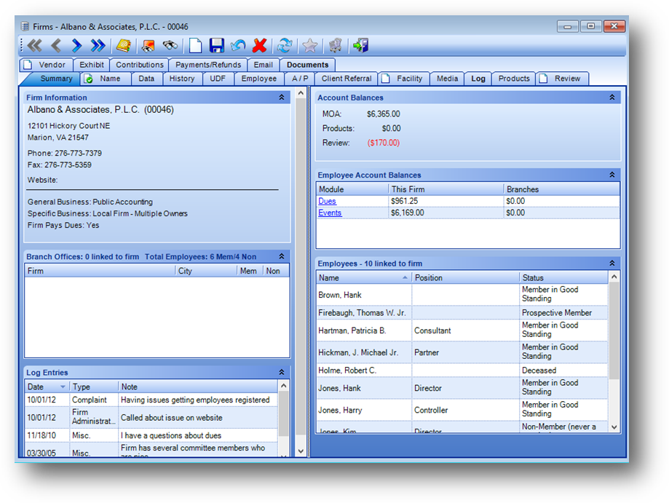Open the A / P tab

300,79
